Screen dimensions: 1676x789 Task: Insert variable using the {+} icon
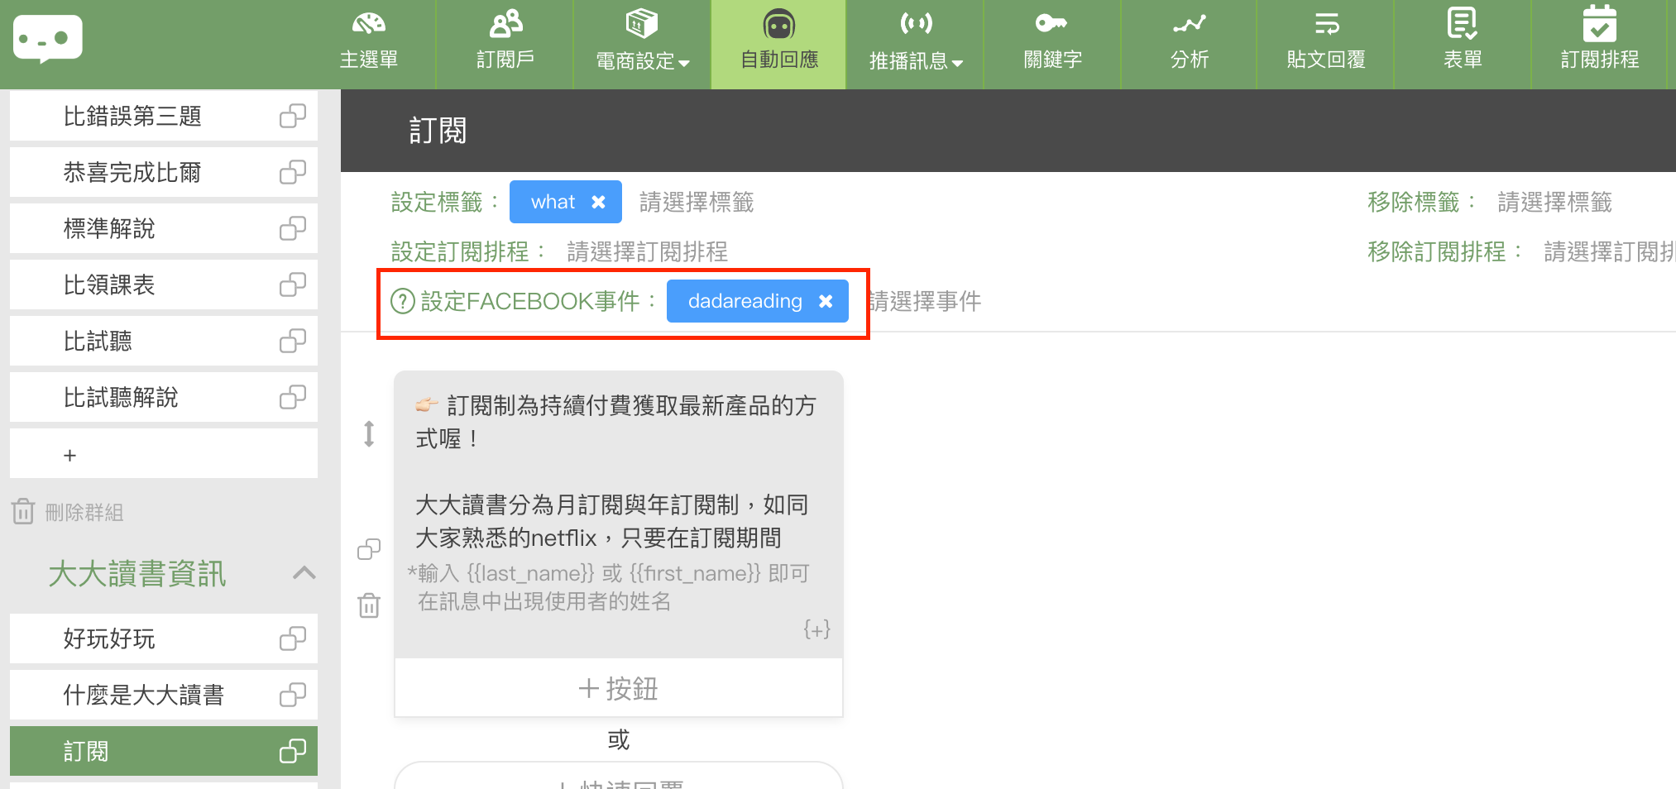(x=816, y=629)
